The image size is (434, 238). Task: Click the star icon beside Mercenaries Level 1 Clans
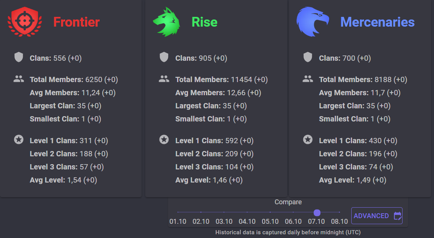308,140
